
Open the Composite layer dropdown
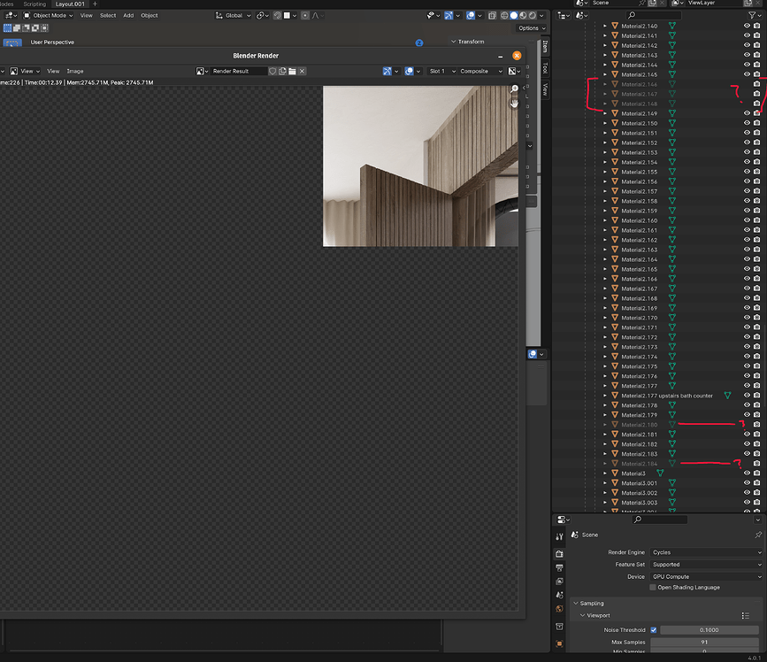point(480,71)
